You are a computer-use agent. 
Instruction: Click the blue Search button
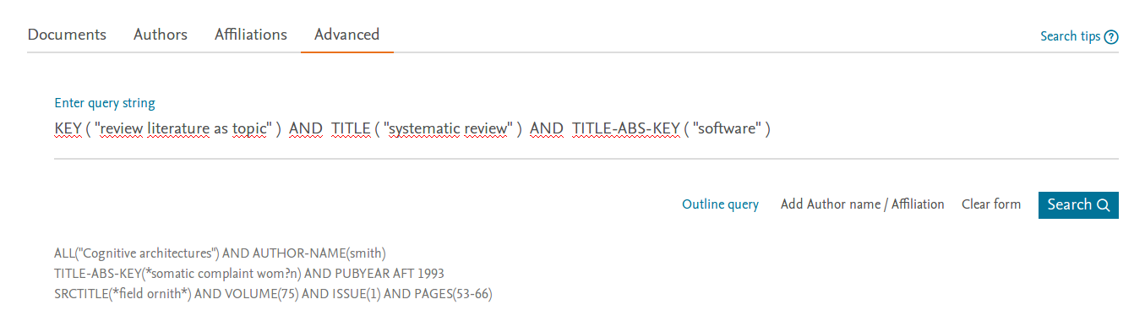[1078, 204]
